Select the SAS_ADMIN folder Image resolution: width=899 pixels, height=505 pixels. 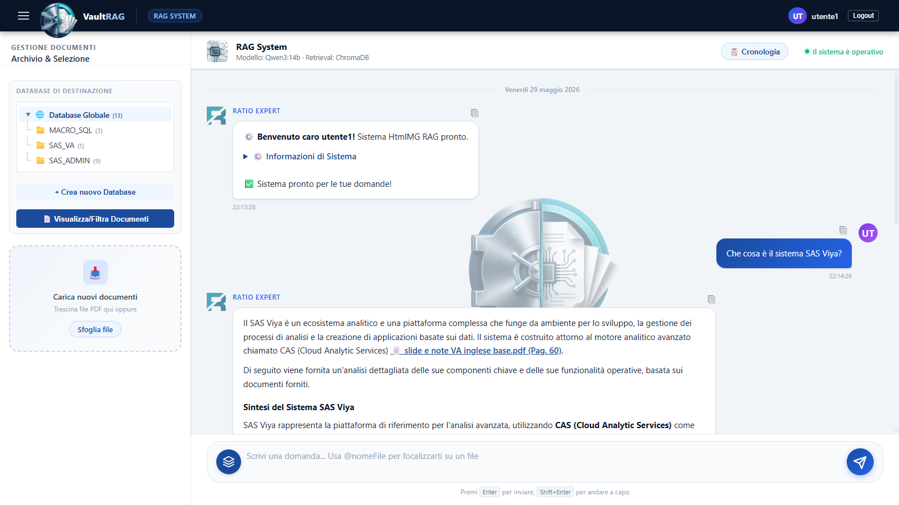(69, 160)
